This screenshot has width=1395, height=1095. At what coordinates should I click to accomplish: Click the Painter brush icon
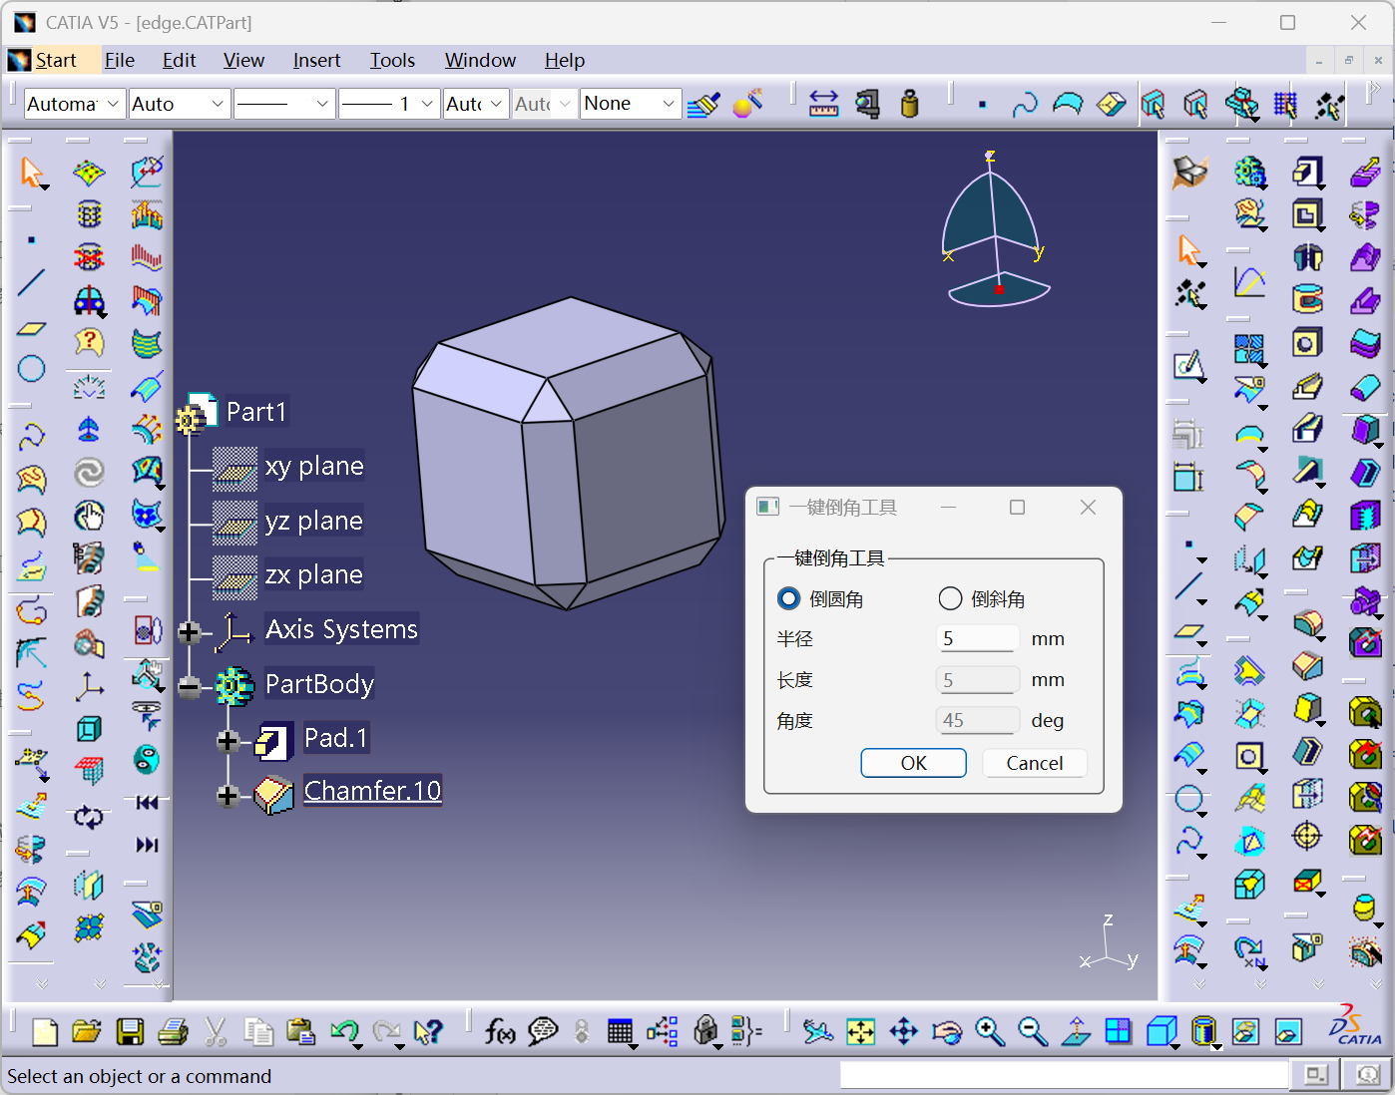pos(703,105)
